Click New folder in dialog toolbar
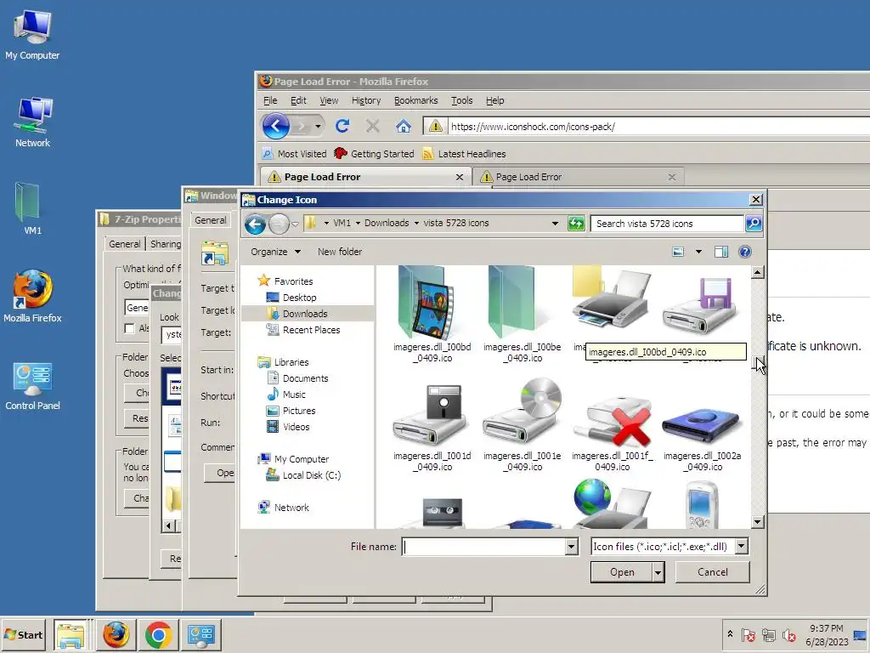This screenshot has height=653, width=870. [340, 252]
